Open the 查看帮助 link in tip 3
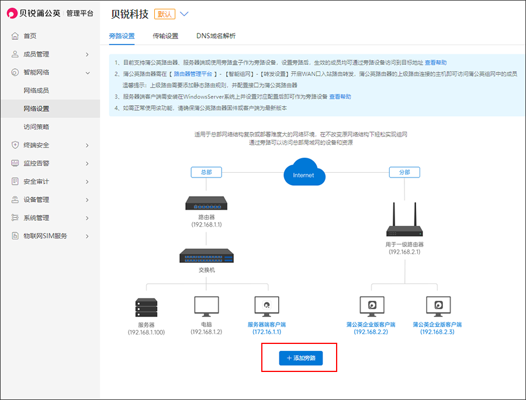The height and width of the screenshot is (400, 526). [x=340, y=96]
